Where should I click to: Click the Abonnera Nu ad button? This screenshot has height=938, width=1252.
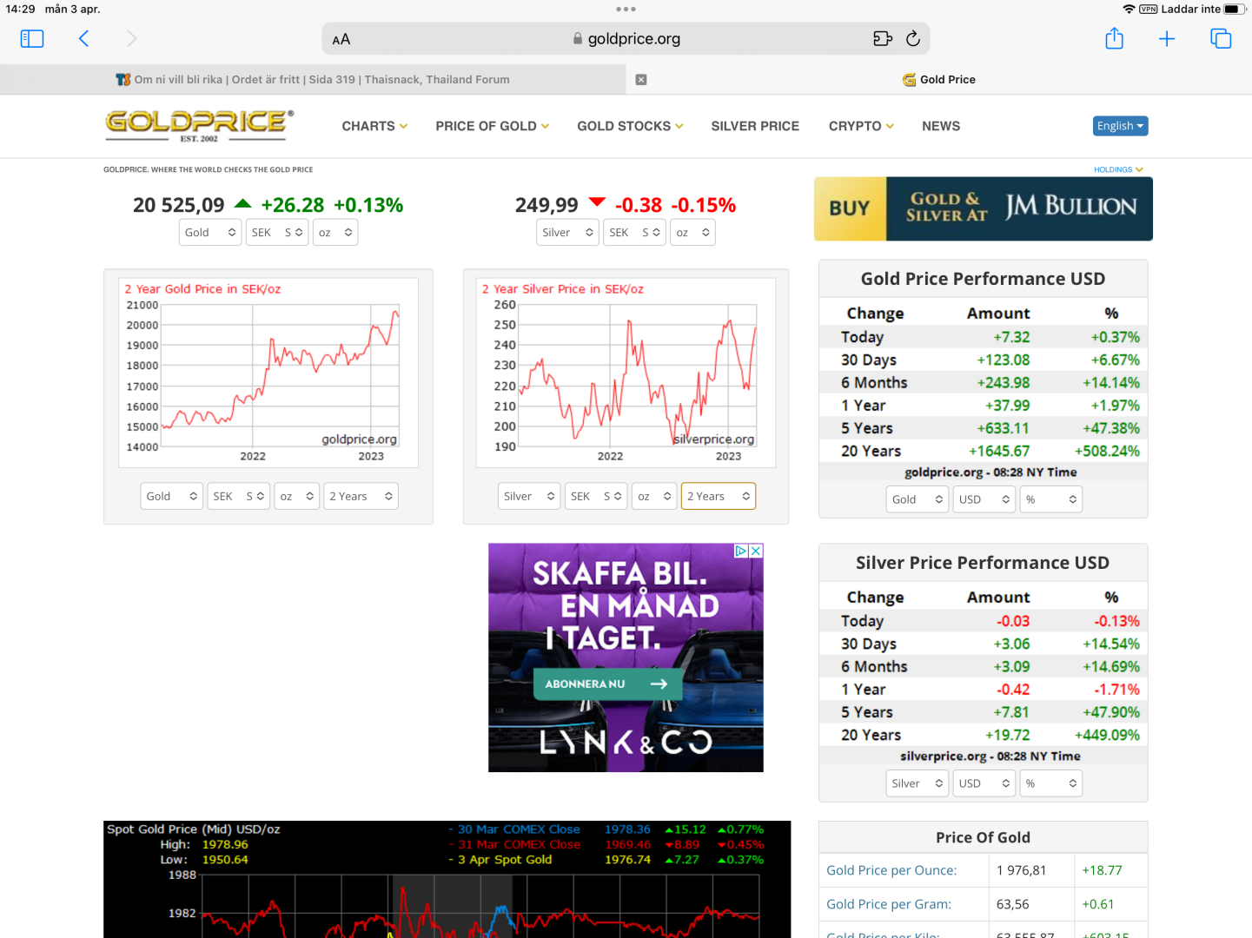[606, 684]
